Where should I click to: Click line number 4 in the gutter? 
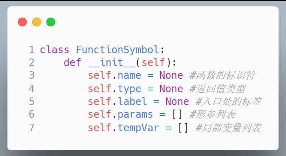coord(32,89)
